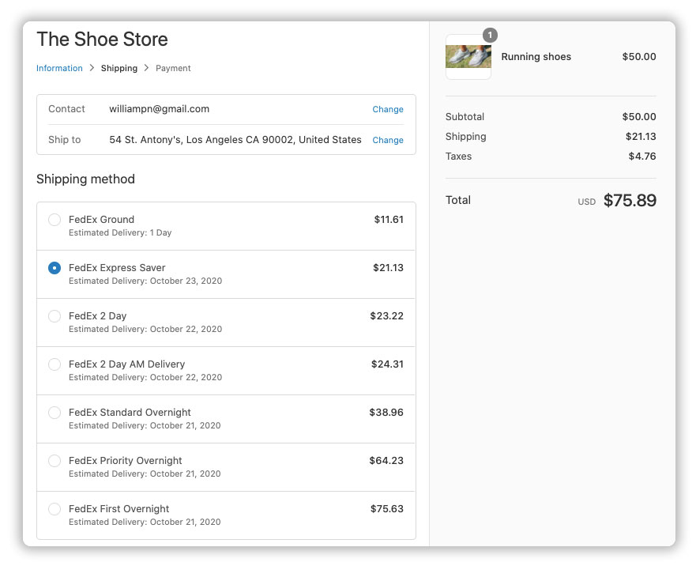The height and width of the screenshot is (566, 696).
Task: Click the $75.89 order total
Action: tap(630, 200)
